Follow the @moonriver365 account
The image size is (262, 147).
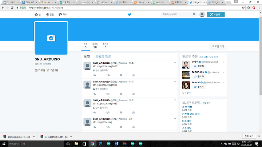coord(199,66)
